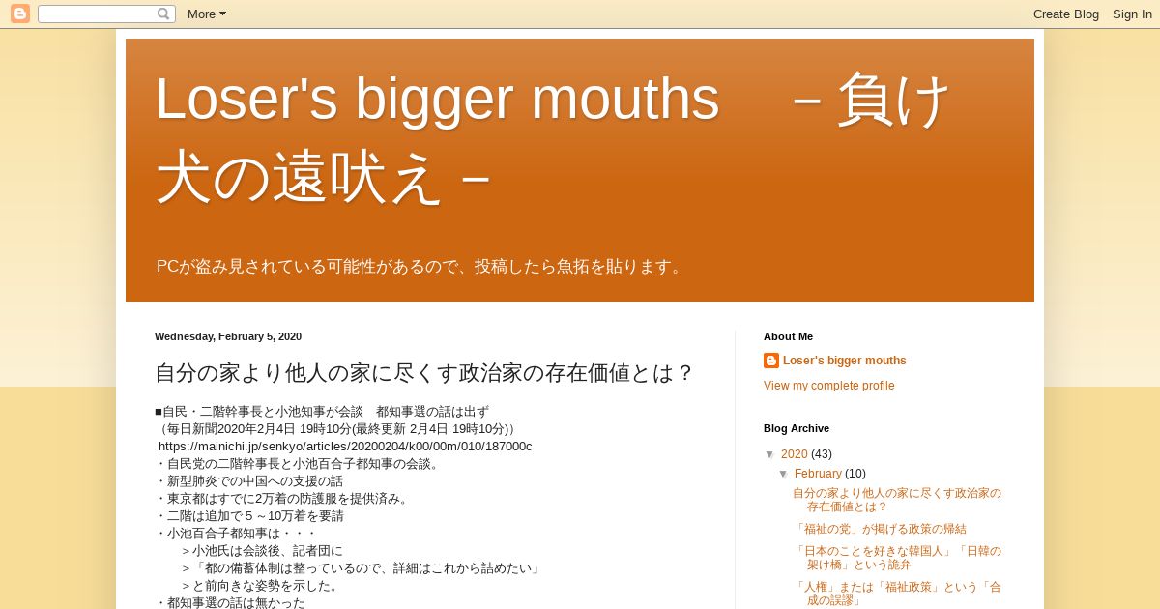1160x609 pixels.
Task: Click line （毎日新聞2020年2月4日 19時10分
Action: [338, 429]
